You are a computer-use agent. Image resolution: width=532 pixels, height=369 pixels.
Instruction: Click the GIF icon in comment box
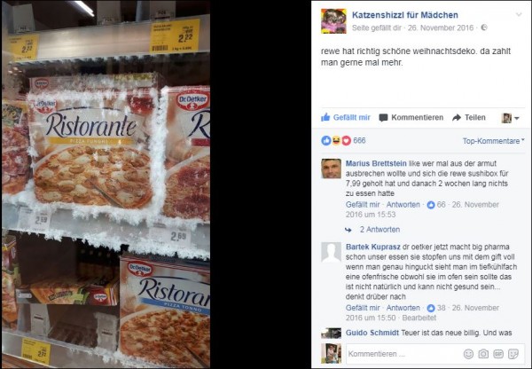(x=498, y=354)
